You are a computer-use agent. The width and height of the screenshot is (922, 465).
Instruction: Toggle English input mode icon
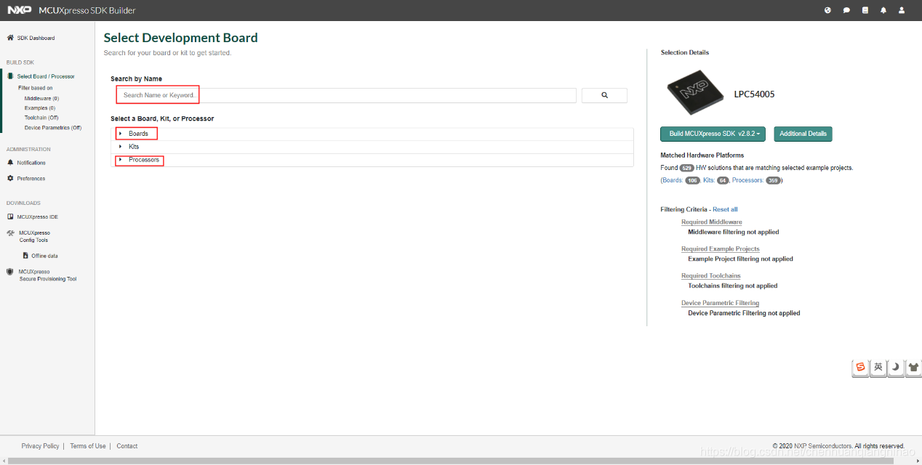[878, 367]
